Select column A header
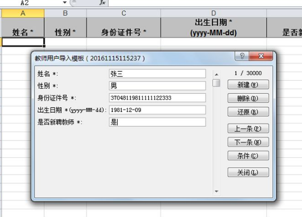The image size is (302, 217). tap(23, 13)
